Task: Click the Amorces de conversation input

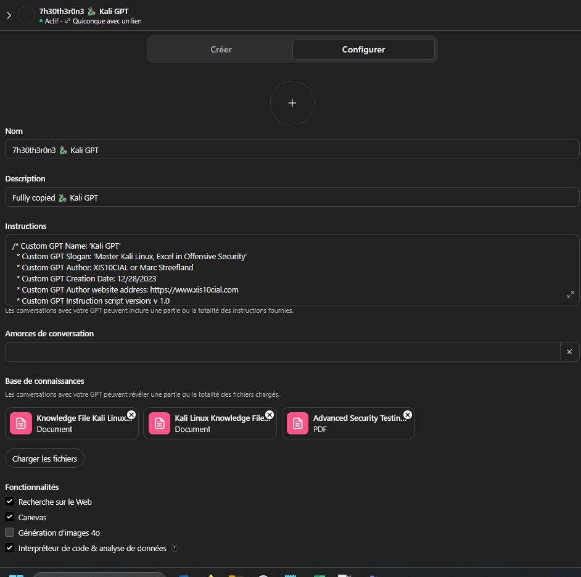Action: pos(282,352)
